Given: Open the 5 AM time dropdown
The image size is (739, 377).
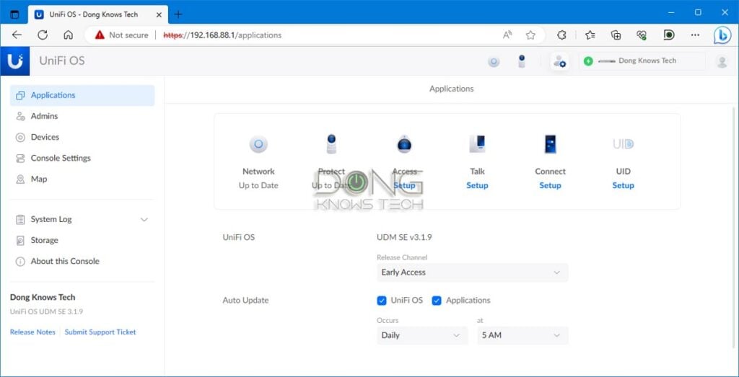Looking at the screenshot, I should tap(522, 335).
